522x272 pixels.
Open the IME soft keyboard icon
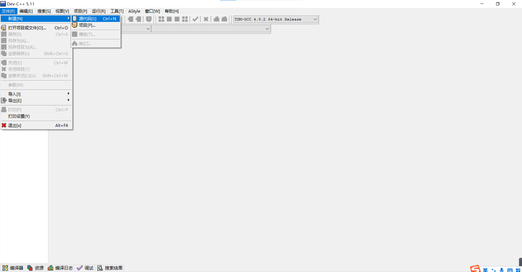click(510, 270)
